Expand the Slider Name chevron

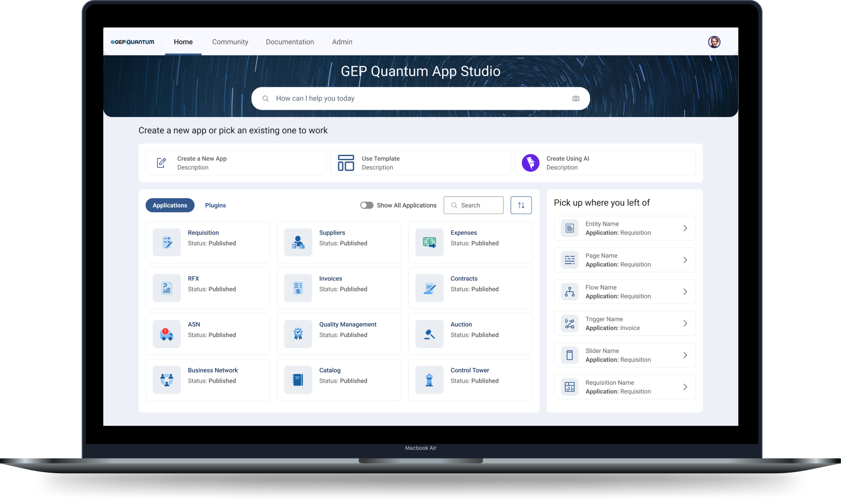coord(685,355)
